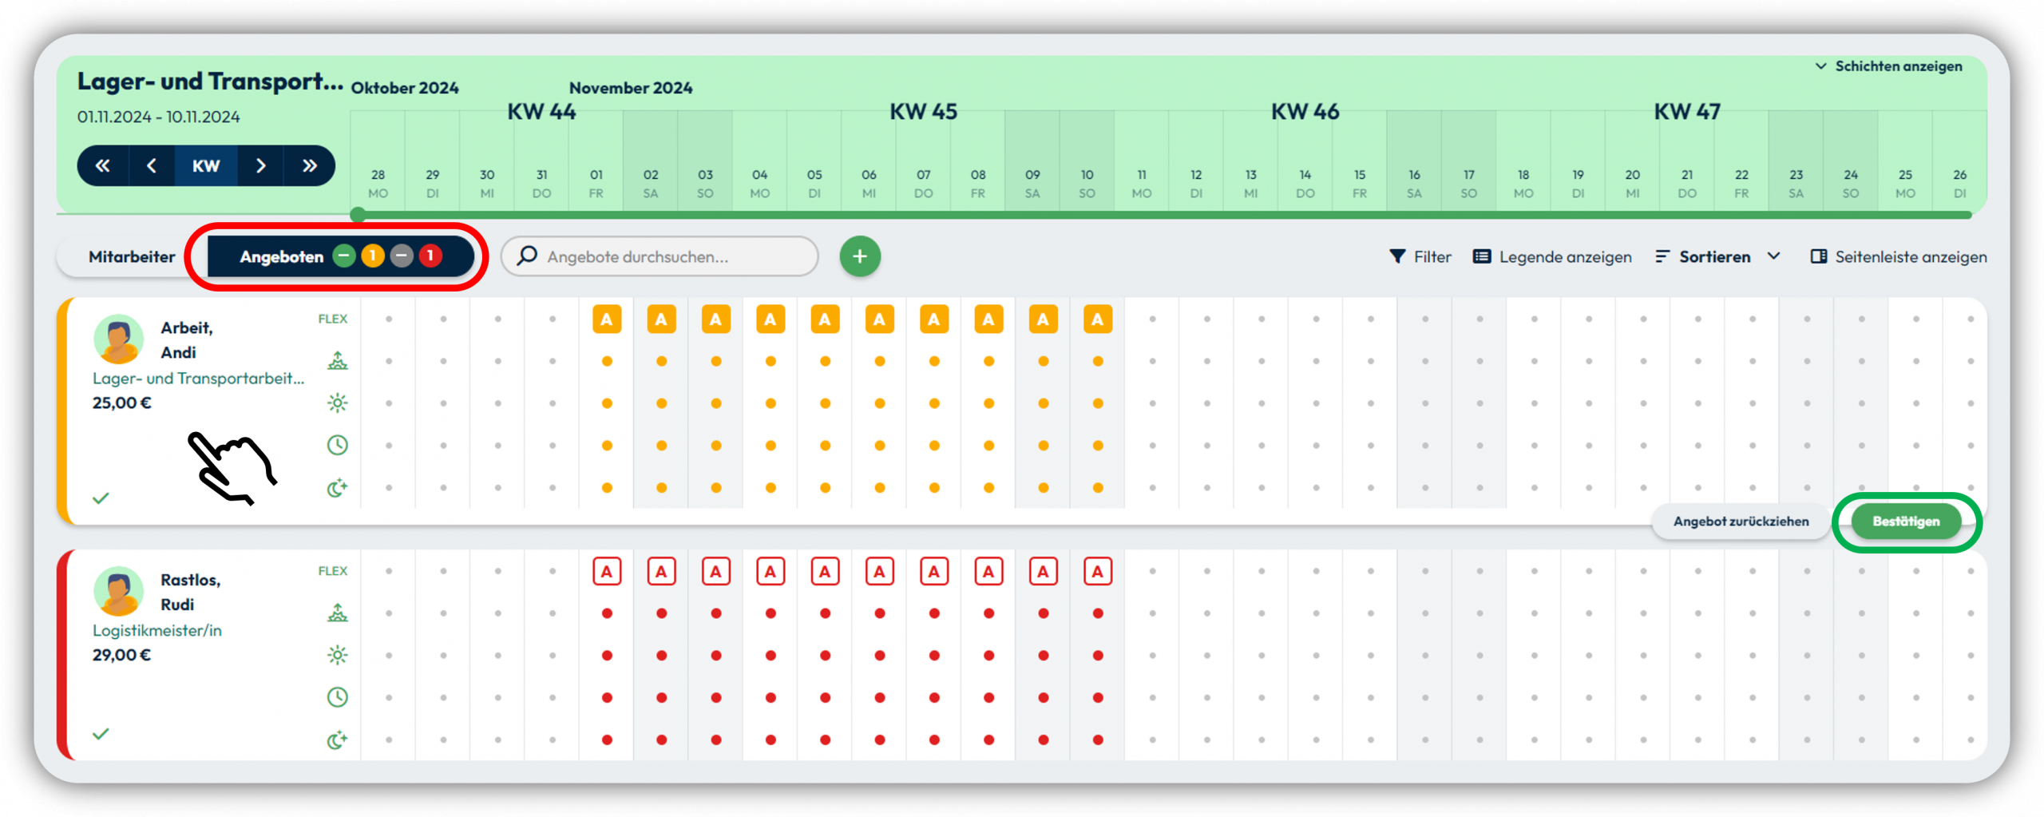This screenshot has width=2044, height=817.
Task: Switch to the Mitarbeiter tab
Action: tap(132, 256)
